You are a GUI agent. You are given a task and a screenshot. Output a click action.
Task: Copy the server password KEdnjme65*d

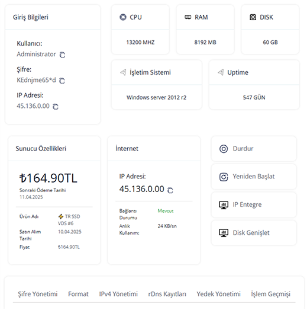tap(62, 81)
